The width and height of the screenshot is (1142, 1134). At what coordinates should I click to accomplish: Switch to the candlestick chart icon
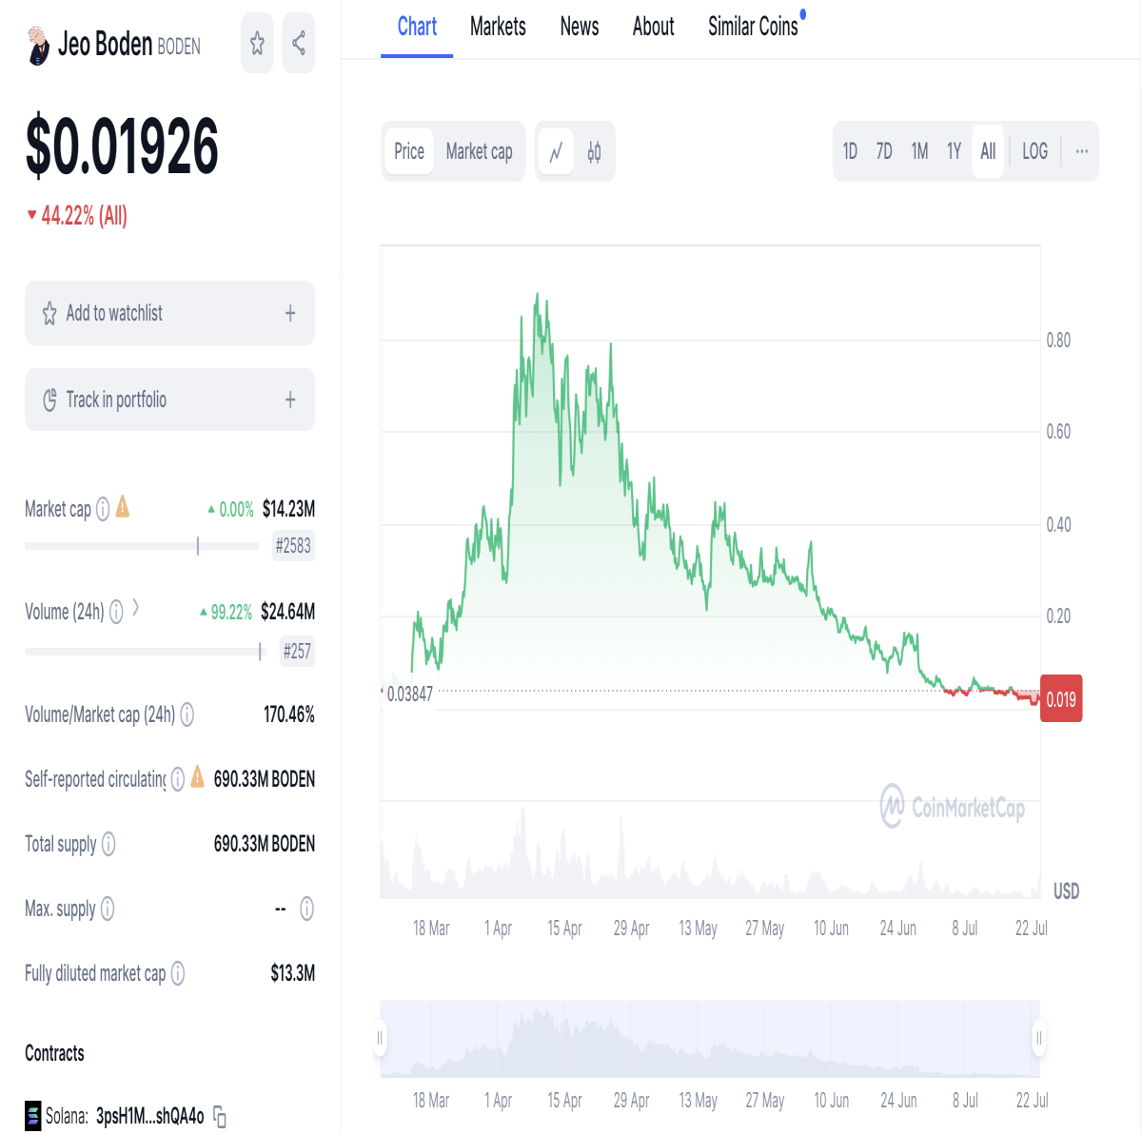595,151
